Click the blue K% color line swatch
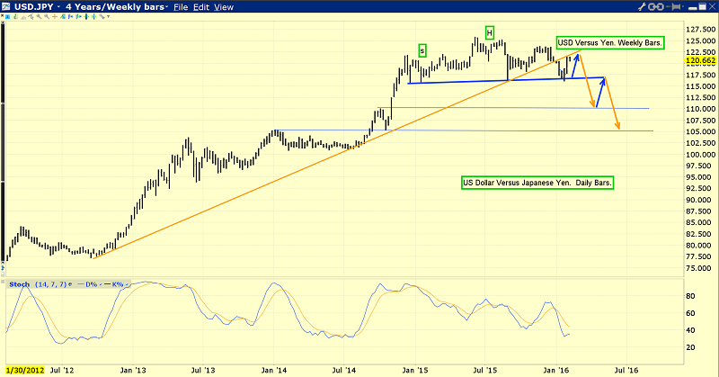 pyautogui.click(x=107, y=284)
